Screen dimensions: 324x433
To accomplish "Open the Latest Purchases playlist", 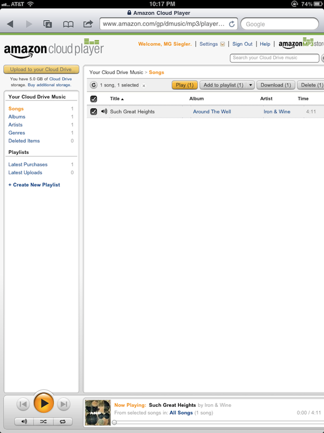I will coord(28,164).
